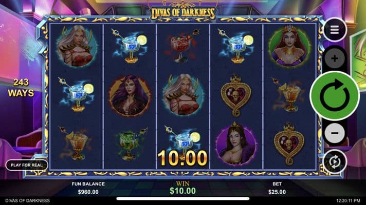Select the orange cocktail on fifth reel

tap(289, 95)
